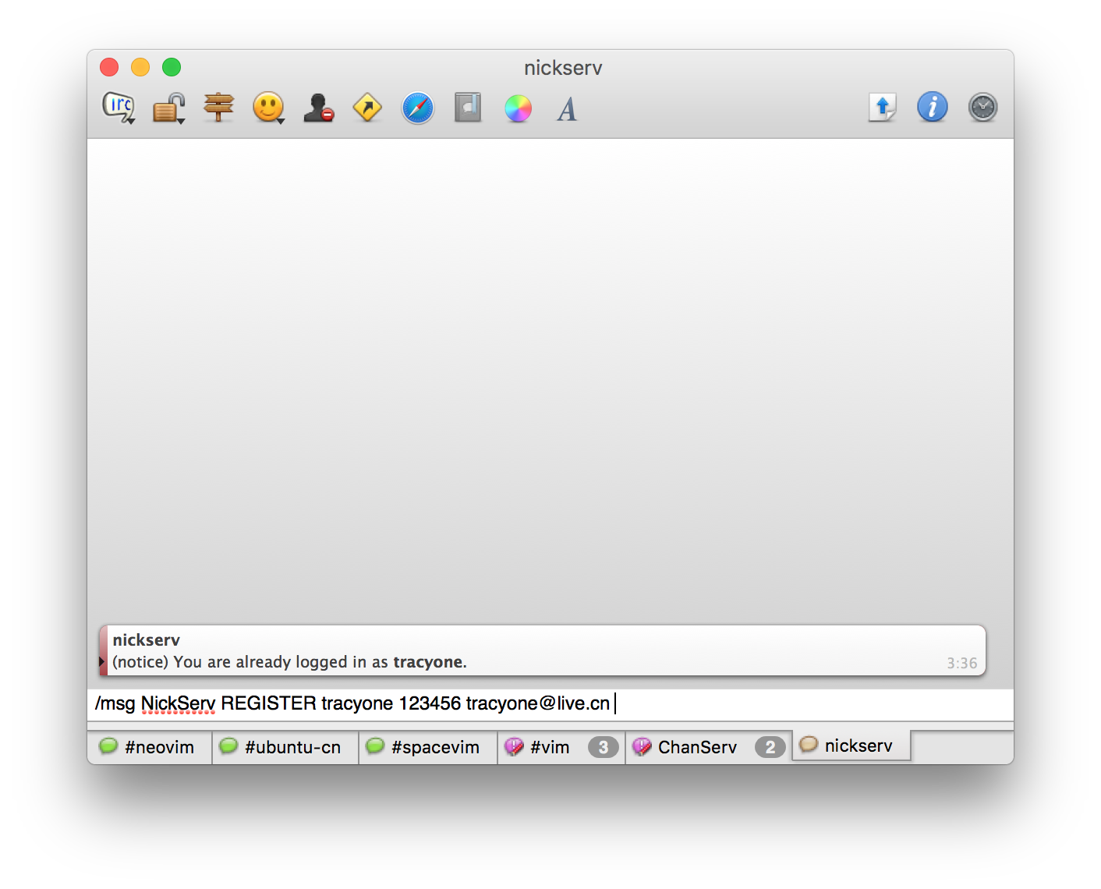Click the nickserv sender name in message

point(146,640)
